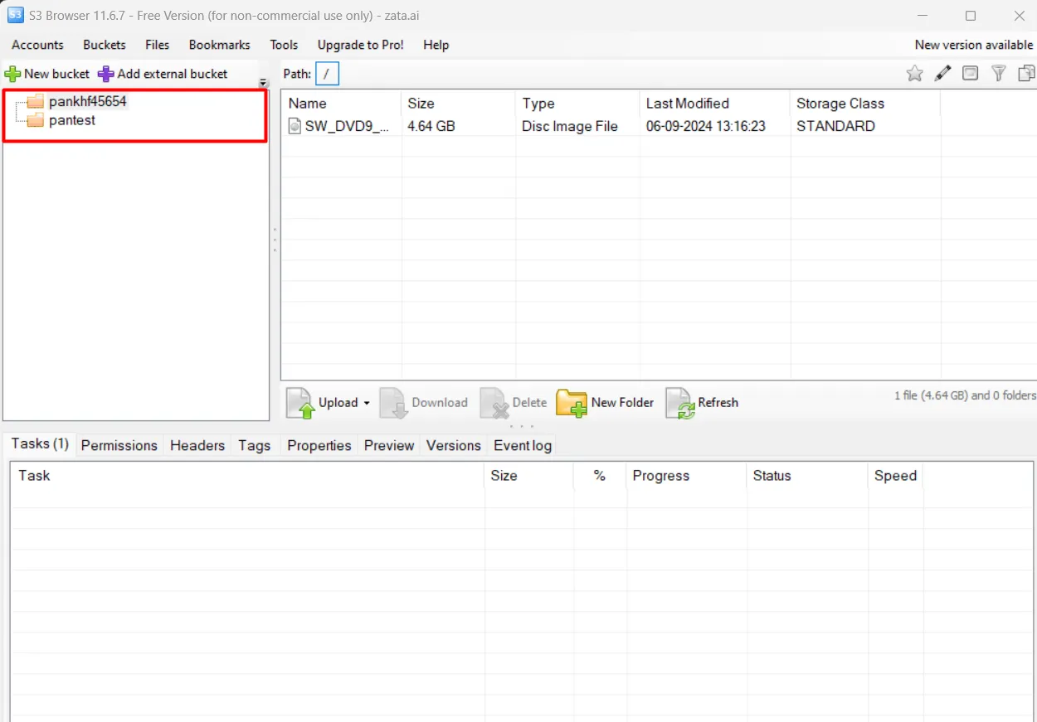Switch to the Versions tab
1037x722 pixels.
[x=454, y=446]
